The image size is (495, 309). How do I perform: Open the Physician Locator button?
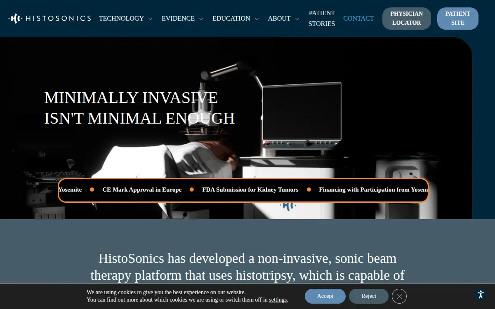click(x=407, y=19)
